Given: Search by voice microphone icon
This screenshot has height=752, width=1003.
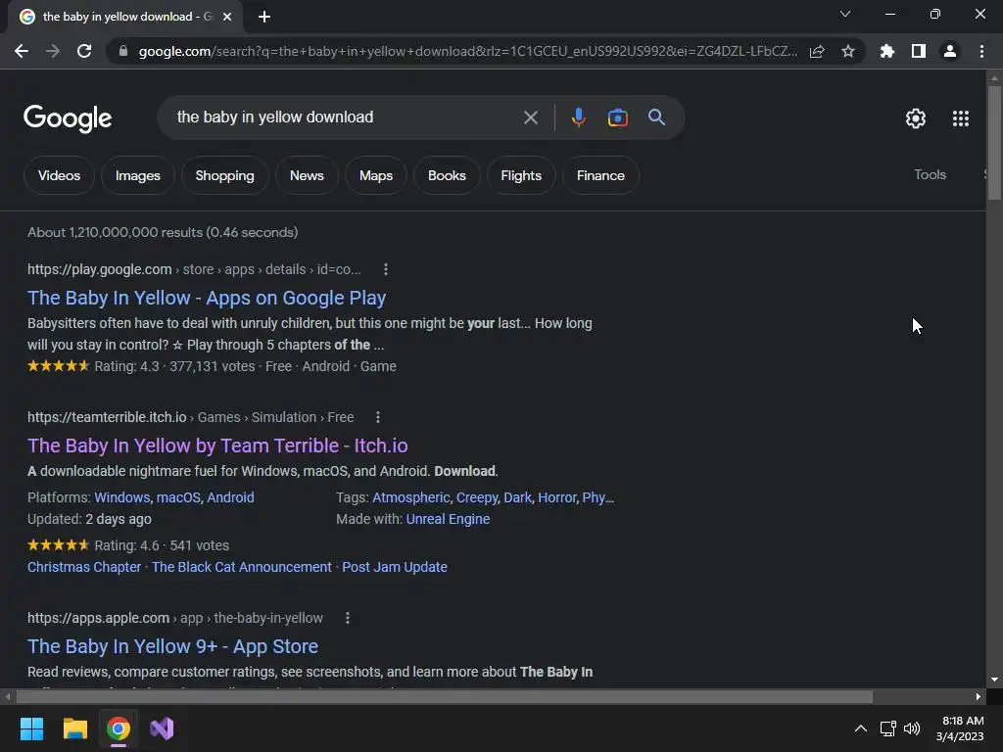Looking at the screenshot, I should (x=578, y=117).
